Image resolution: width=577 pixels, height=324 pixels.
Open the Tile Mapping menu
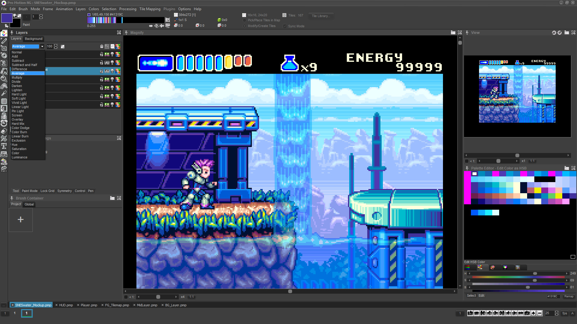(150, 9)
